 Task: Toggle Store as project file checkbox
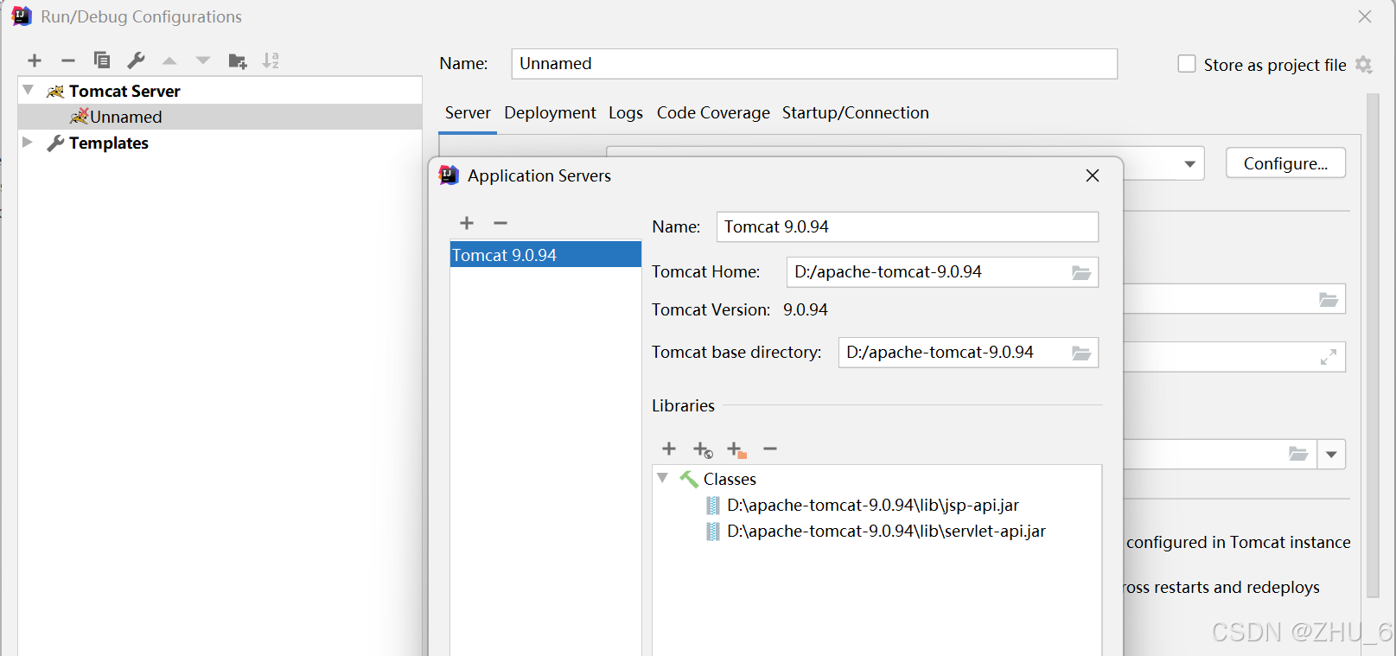[1187, 64]
